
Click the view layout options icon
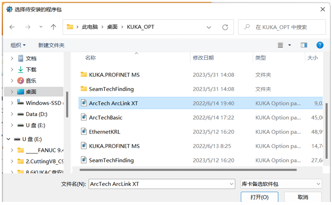pos(280,45)
